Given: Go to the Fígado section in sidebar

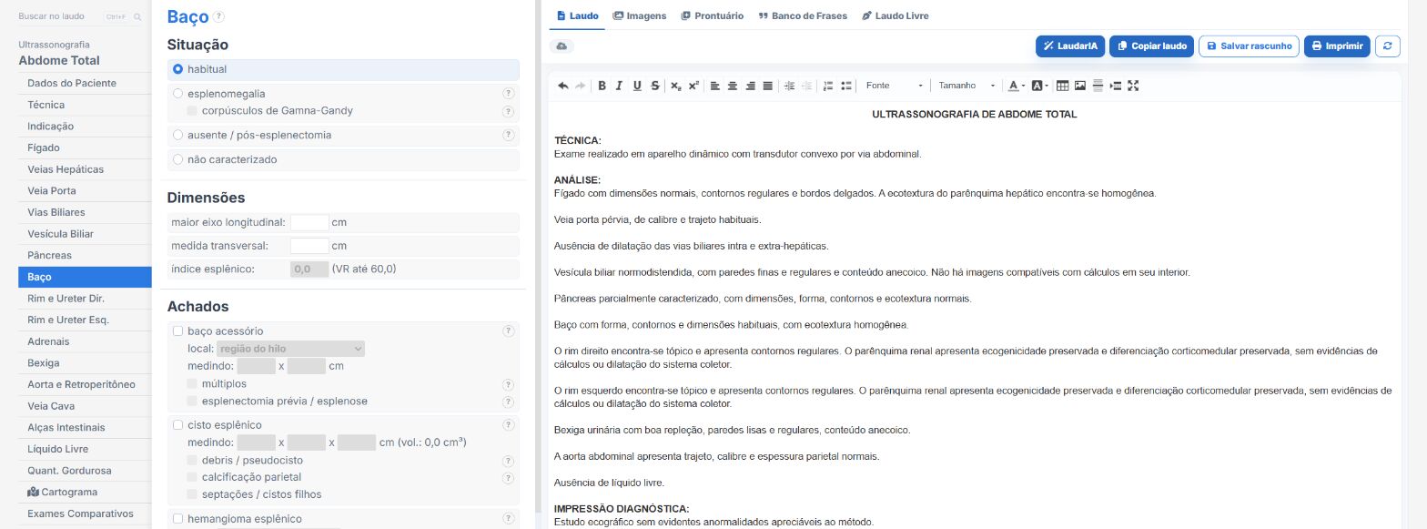Looking at the screenshot, I should coord(85,148).
